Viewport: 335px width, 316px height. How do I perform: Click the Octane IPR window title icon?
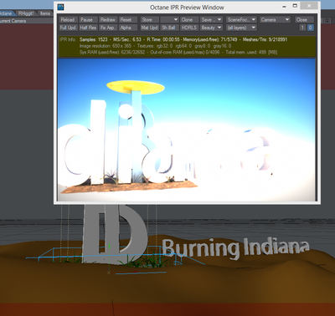(60, 7)
